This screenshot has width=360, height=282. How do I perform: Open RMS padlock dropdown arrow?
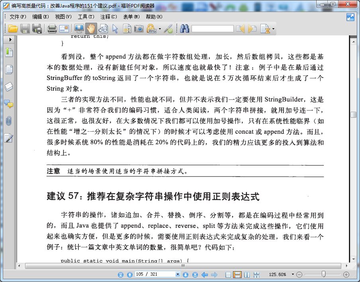tap(160, 29)
